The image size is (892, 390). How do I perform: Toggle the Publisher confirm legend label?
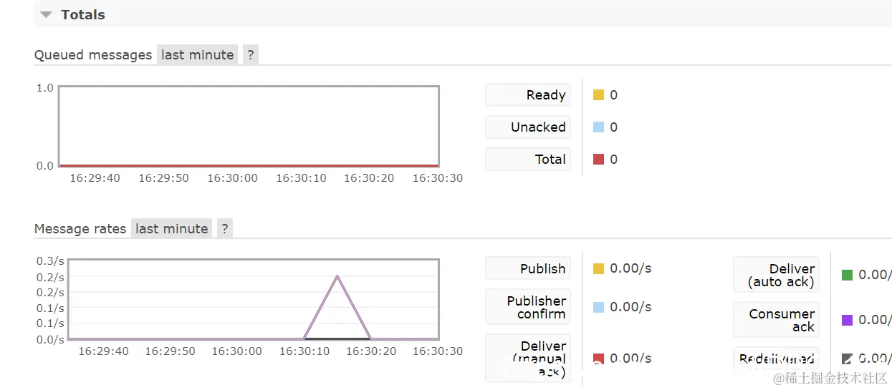pyautogui.click(x=528, y=307)
